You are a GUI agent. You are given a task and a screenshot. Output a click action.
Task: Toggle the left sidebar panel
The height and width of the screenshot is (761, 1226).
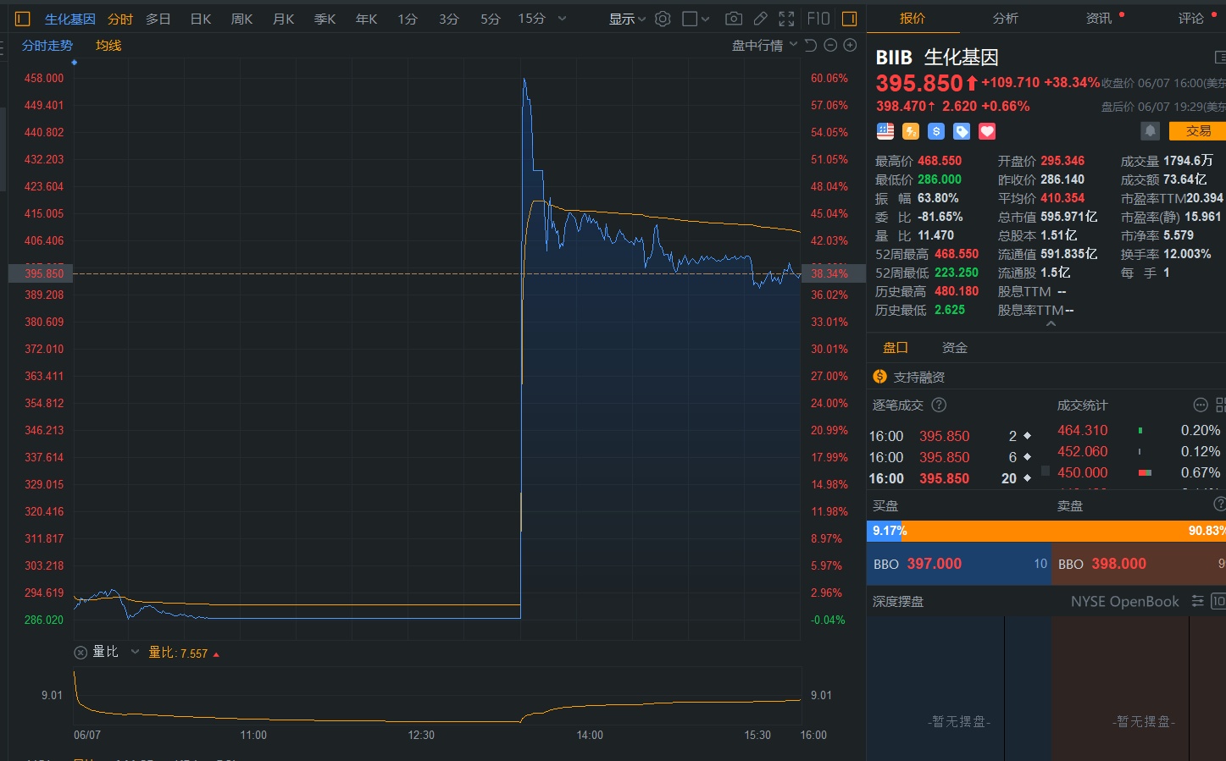tap(23, 19)
